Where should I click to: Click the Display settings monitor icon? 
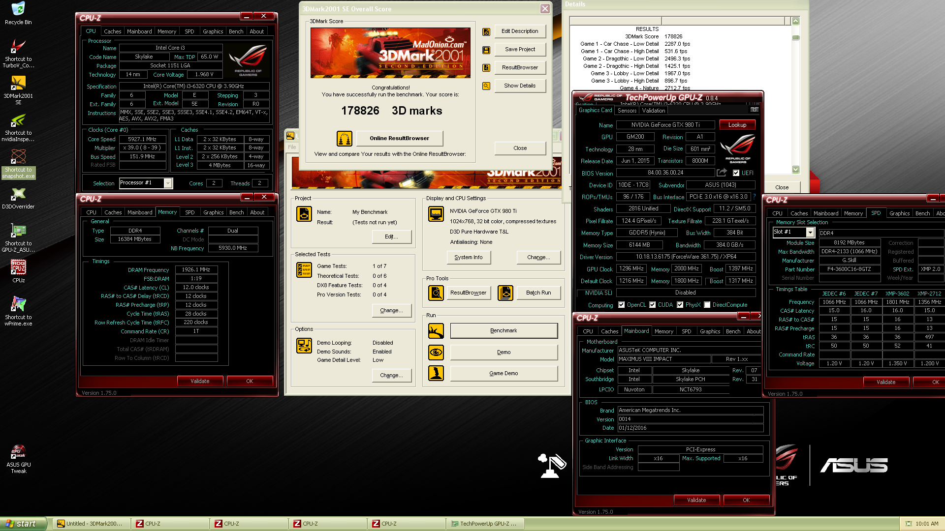436,214
